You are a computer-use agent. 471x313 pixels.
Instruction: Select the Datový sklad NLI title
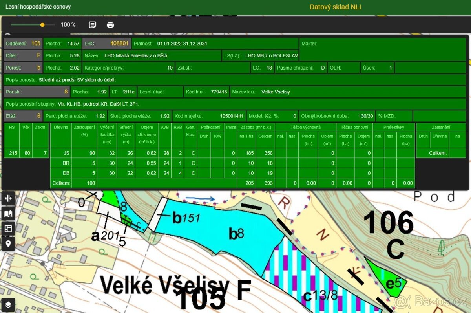[336, 7]
